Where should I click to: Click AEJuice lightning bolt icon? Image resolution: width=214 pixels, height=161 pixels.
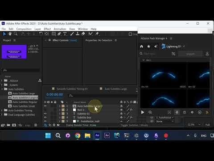click(177, 112)
